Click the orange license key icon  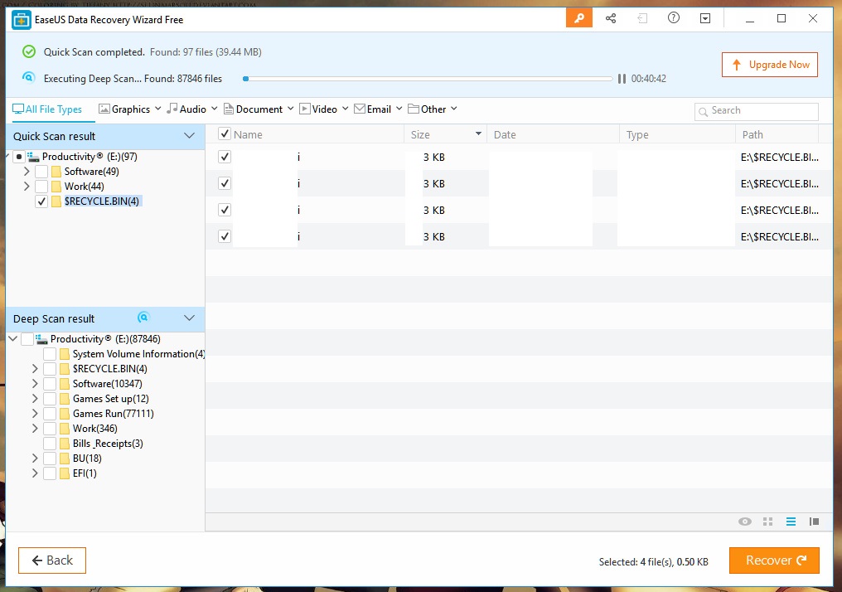(578, 18)
